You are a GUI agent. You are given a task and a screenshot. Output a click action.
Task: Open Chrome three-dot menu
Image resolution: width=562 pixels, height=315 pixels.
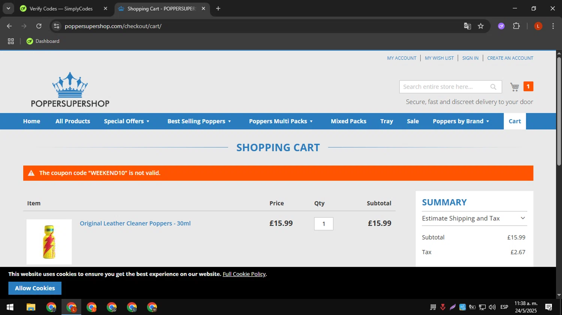553,26
